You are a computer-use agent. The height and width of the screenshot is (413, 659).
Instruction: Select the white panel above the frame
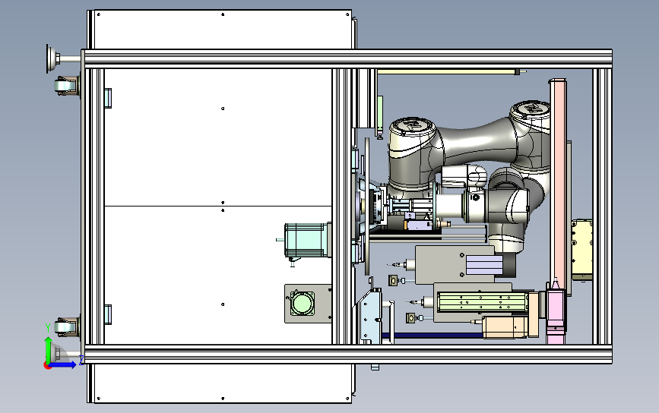pyautogui.click(x=223, y=30)
